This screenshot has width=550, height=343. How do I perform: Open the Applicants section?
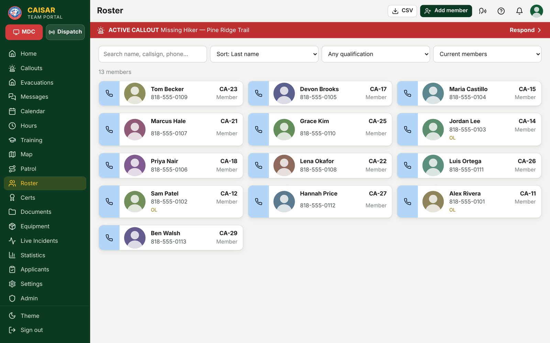(x=45, y=270)
